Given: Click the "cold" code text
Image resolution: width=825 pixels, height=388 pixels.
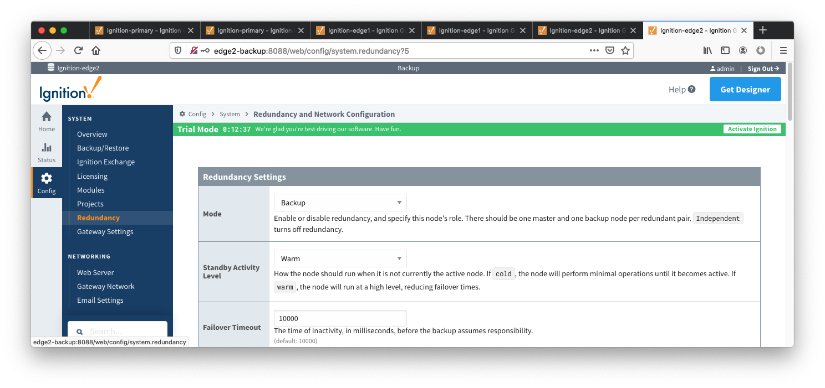Looking at the screenshot, I should [503, 273].
